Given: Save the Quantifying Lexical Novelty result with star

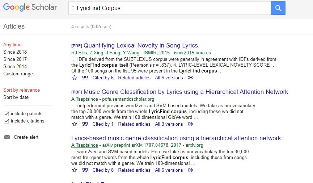Looking at the screenshot, I should tap(75, 78).
